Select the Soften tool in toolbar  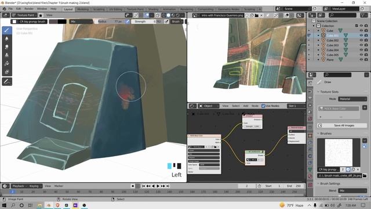point(7,39)
